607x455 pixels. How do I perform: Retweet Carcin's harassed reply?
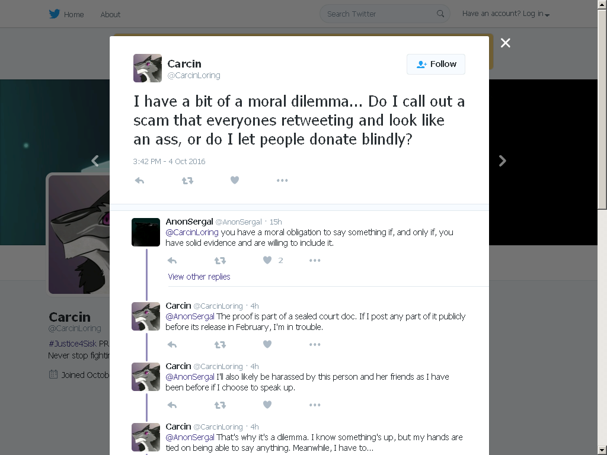[221, 405]
